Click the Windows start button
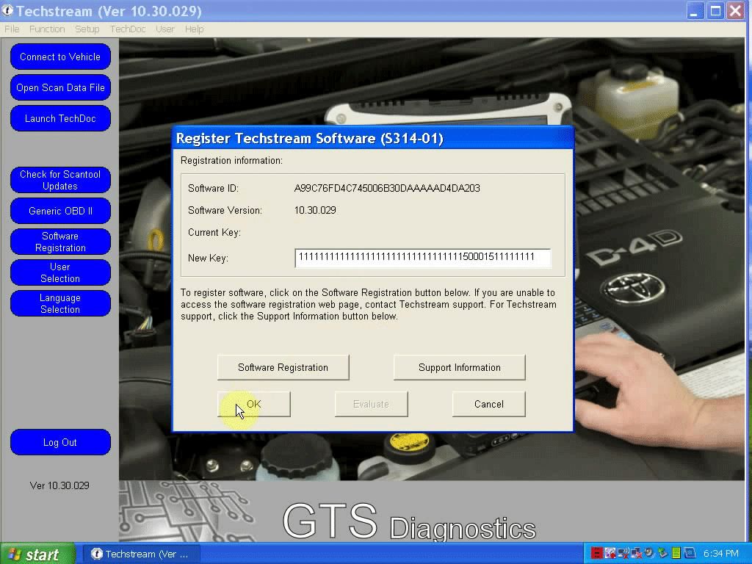The width and height of the screenshot is (752, 564). tap(37, 554)
